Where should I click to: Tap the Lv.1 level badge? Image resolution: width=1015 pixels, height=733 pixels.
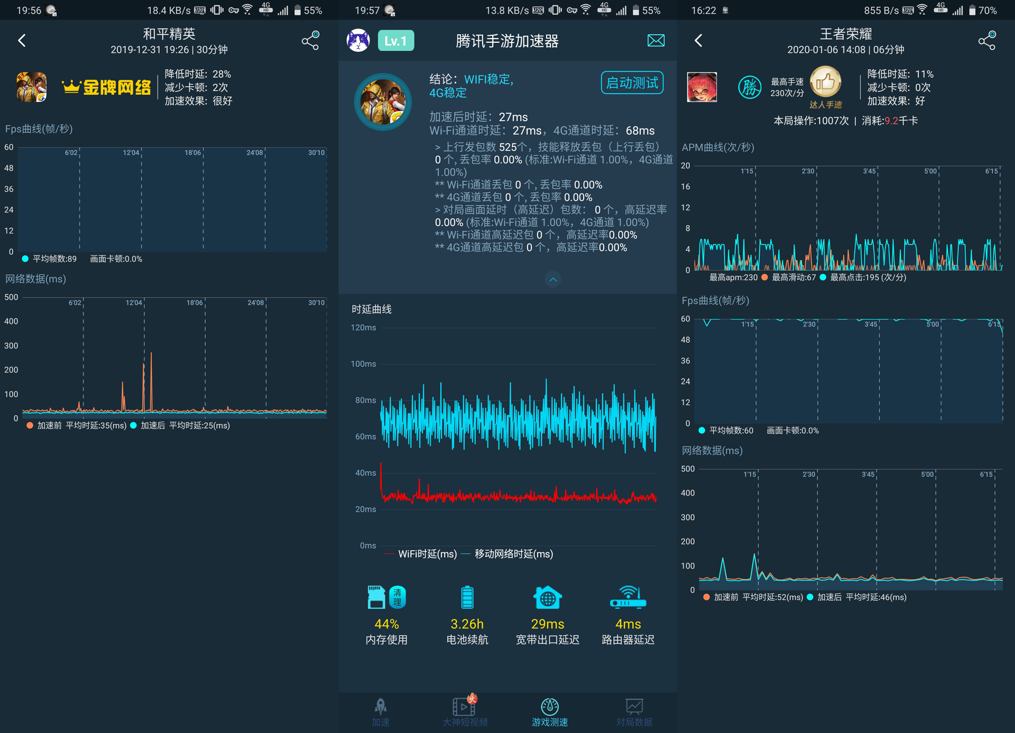[395, 40]
